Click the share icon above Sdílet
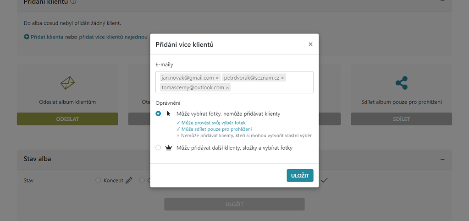This screenshot has height=221, width=469. 402,83
